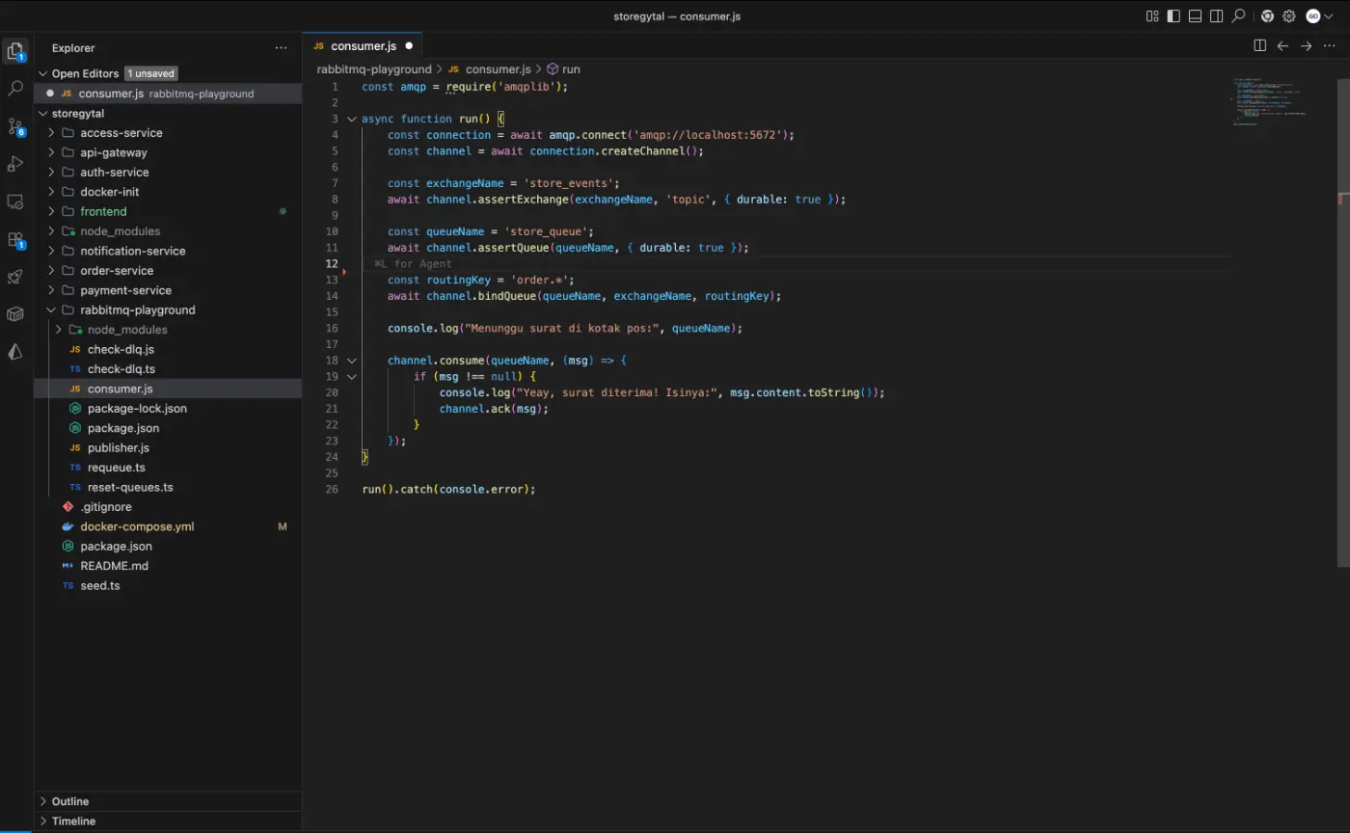
Task: Expand the access-service folder
Action: pos(51,133)
